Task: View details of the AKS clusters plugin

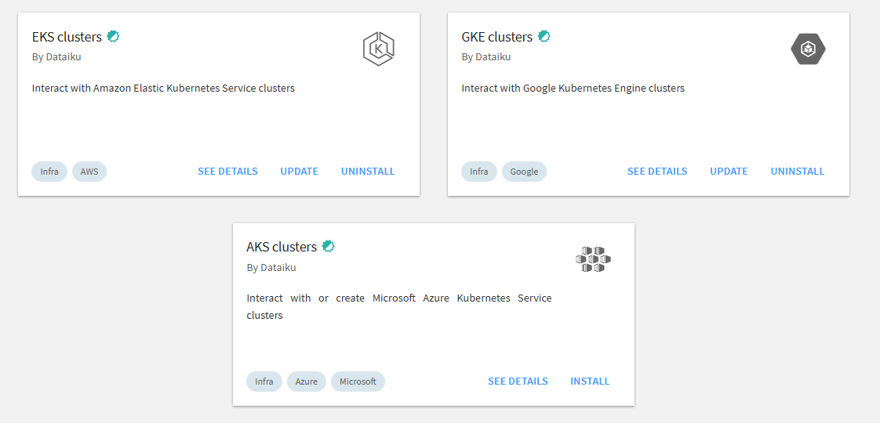Action: (x=518, y=381)
